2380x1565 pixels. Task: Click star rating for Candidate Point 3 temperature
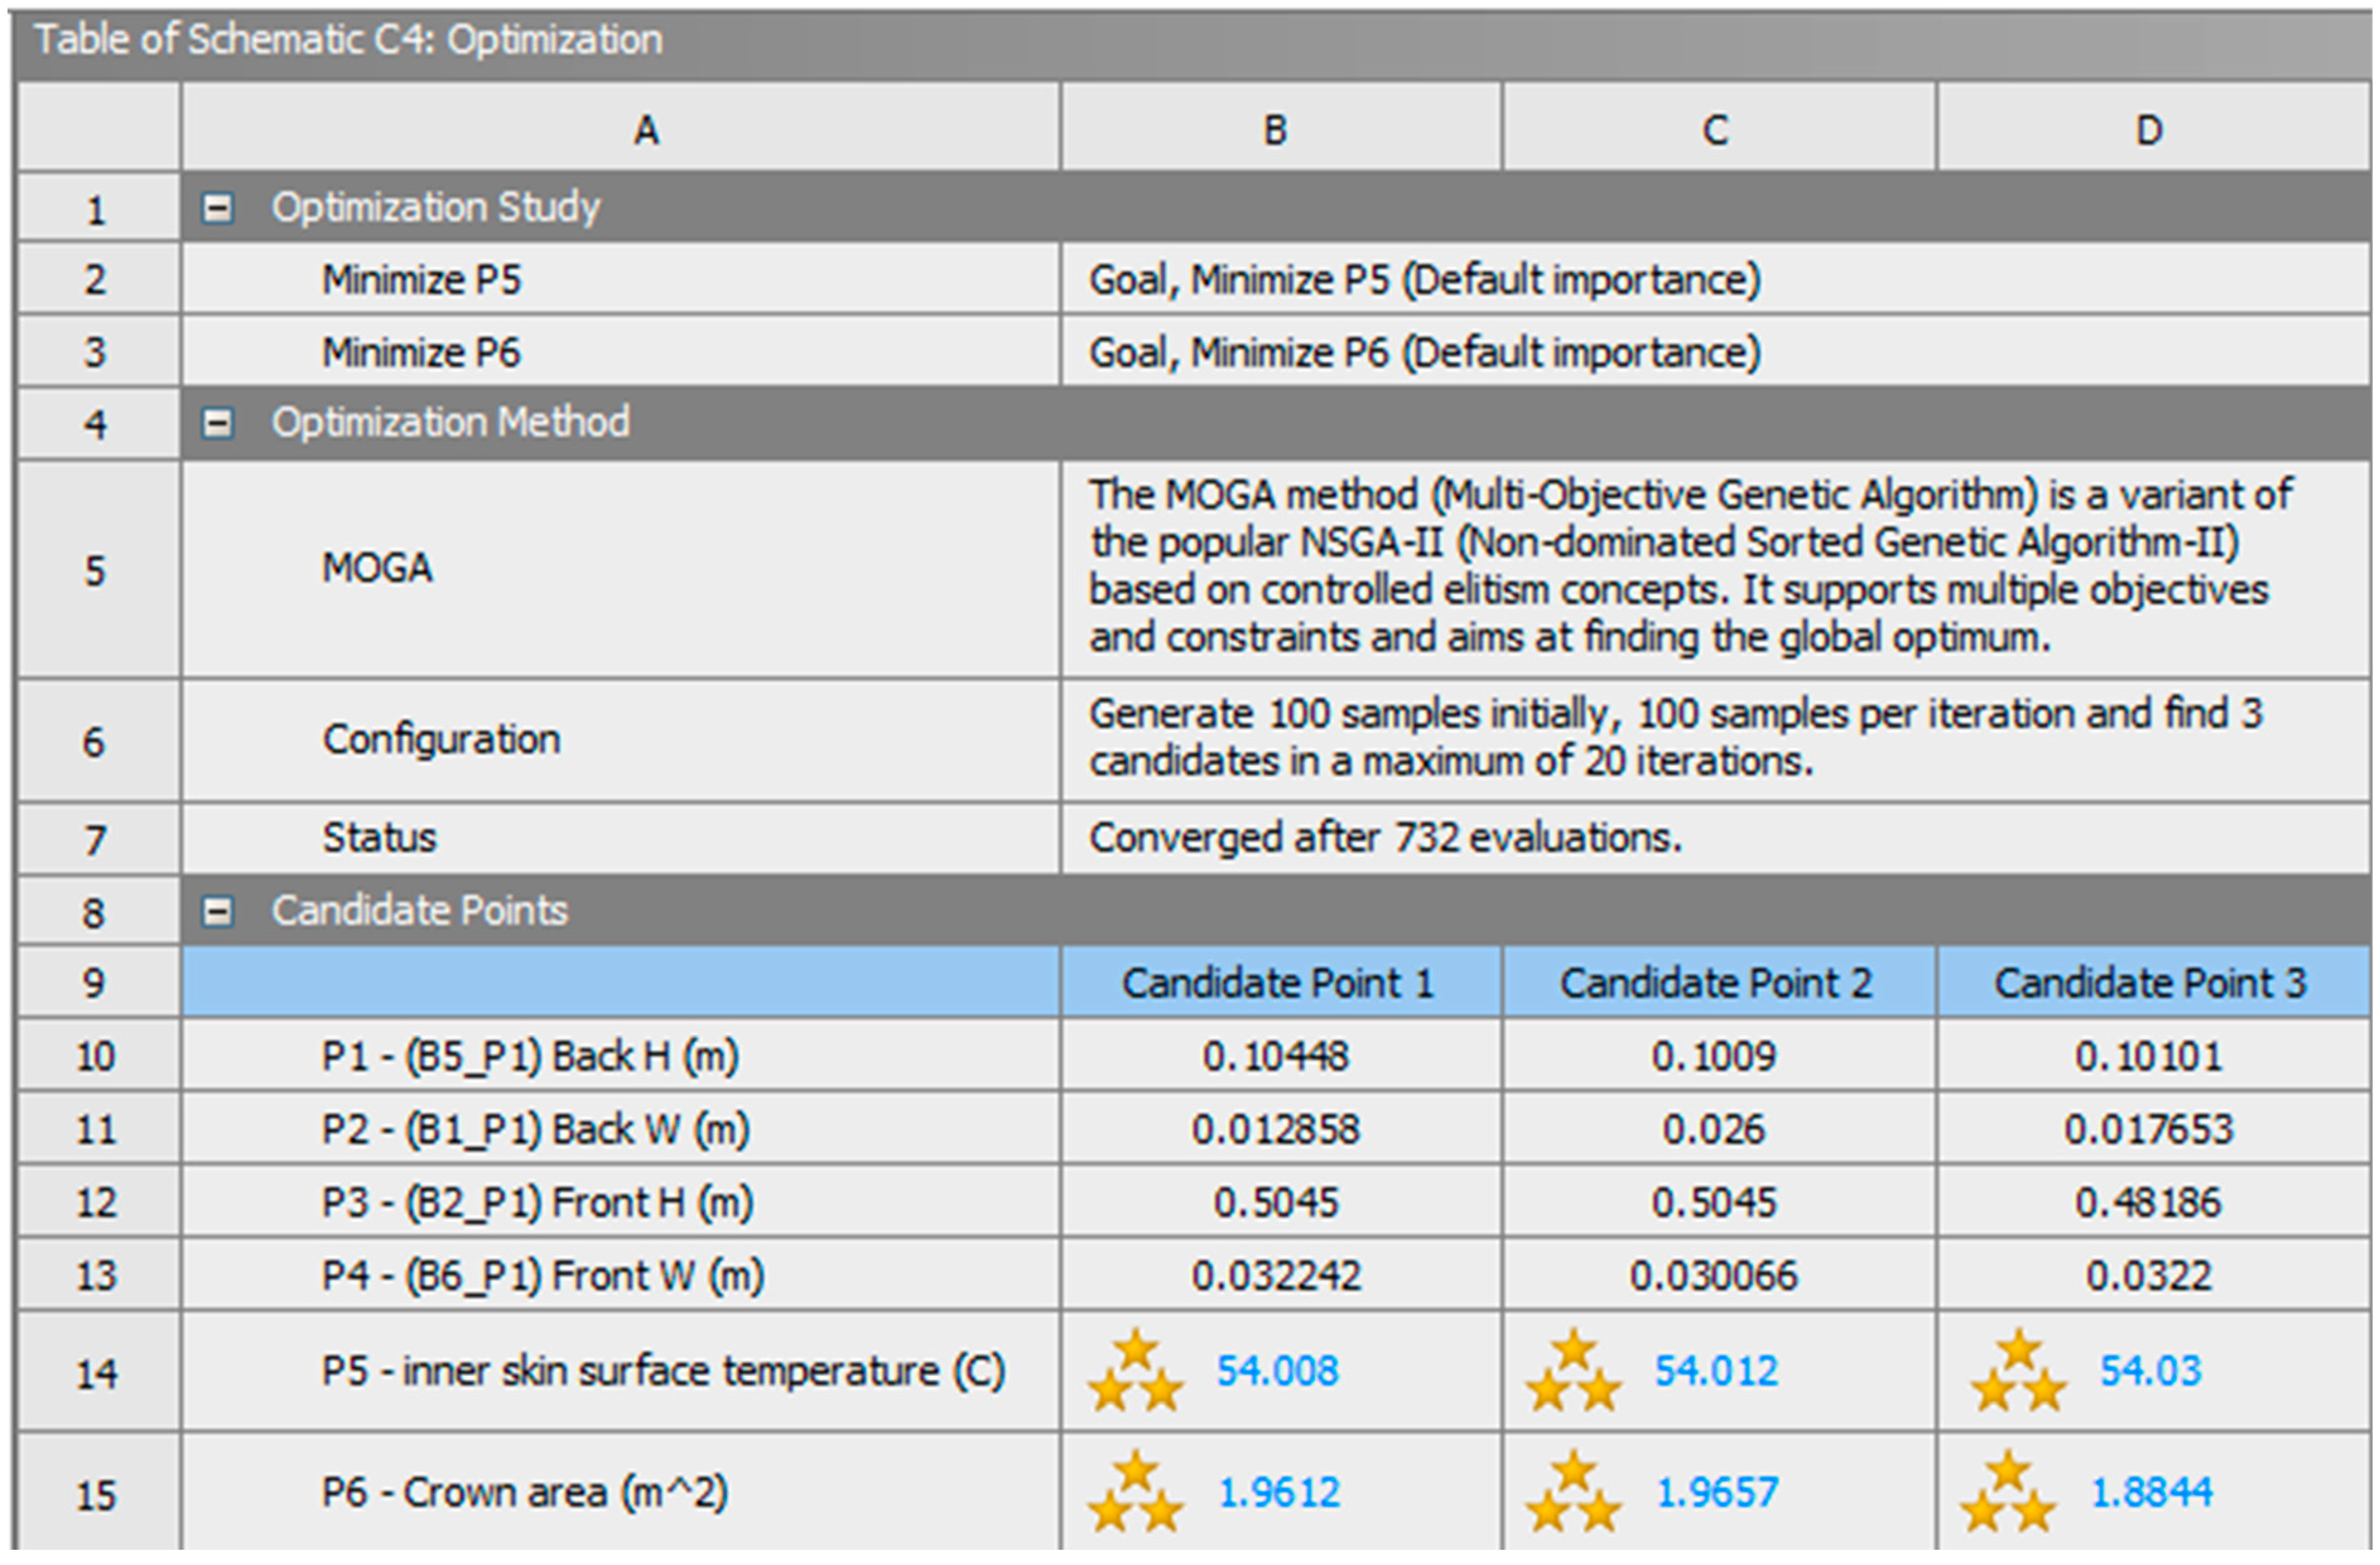coord(2019,1372)
